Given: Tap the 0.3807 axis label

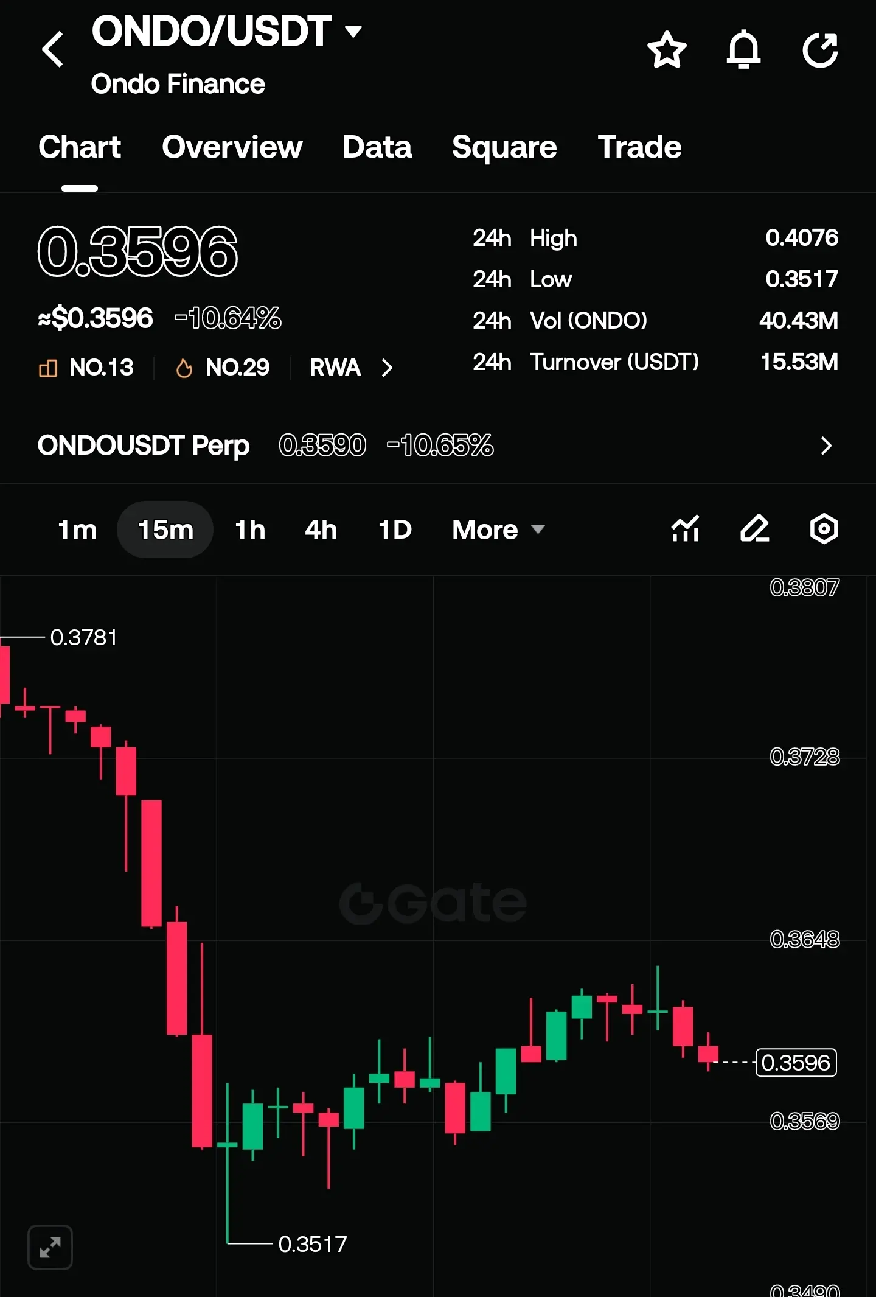Looking at the screenshot, I should pos(804,587).
